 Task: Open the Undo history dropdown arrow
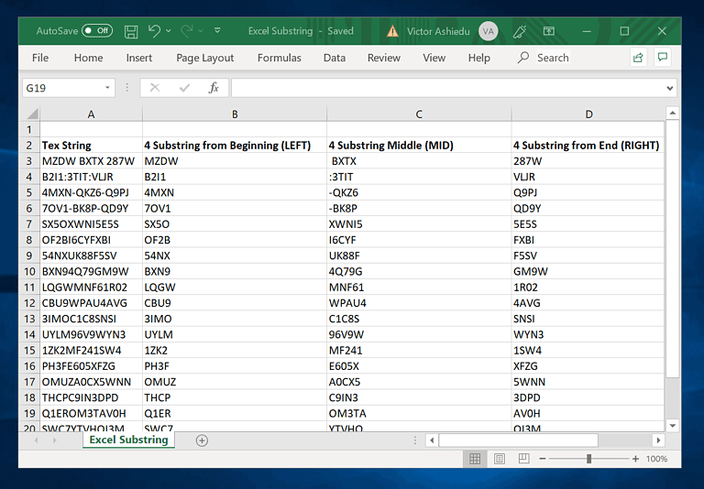click(169, 31)
